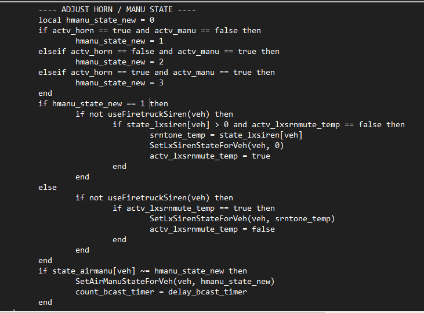Click the 'if hmanu_state_new == 1 then' line
The width and height of the screenshot is (424, 313).
click(103, 103)
